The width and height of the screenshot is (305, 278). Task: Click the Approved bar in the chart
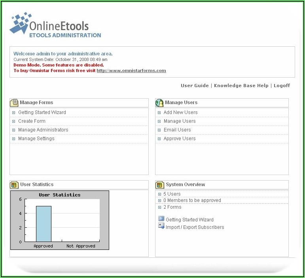coord(44,224)
